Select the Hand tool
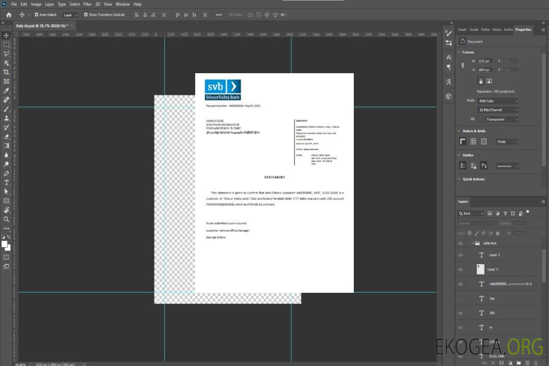The image size is (549, 366). pos(6,210)
